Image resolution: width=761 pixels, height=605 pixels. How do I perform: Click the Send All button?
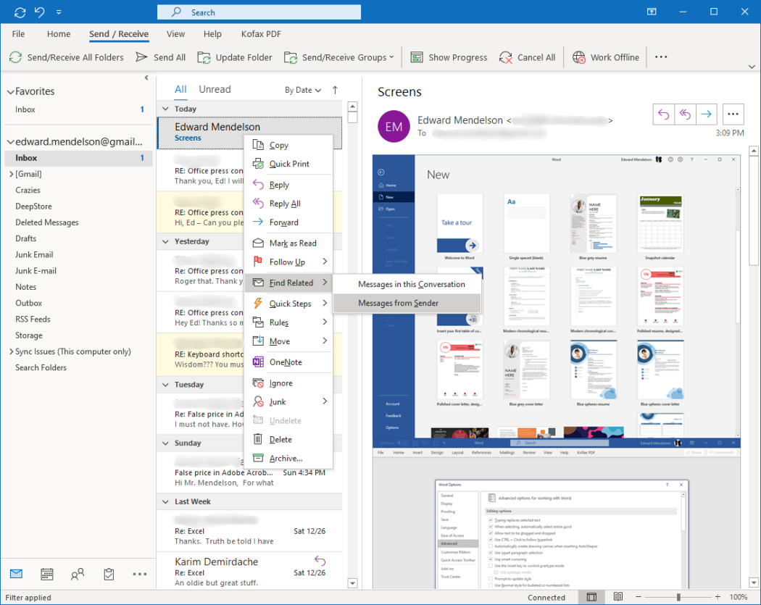161,57
